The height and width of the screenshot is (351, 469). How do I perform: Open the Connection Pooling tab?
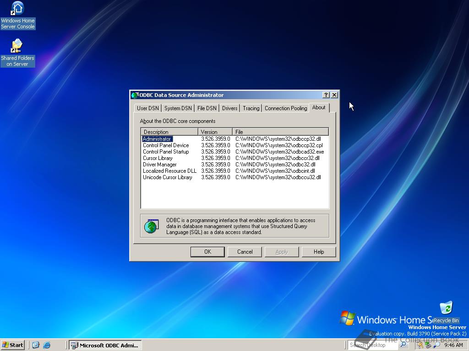pos(286,108)
